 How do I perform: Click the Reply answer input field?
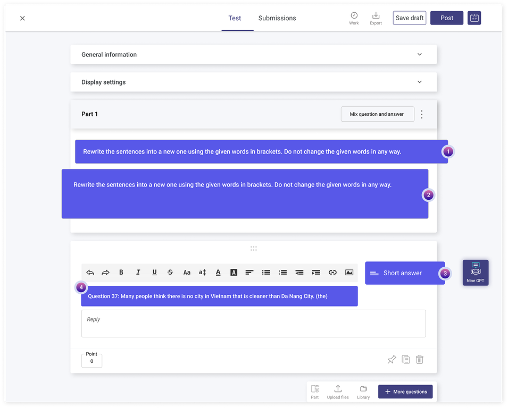click(x=253, y=324)
